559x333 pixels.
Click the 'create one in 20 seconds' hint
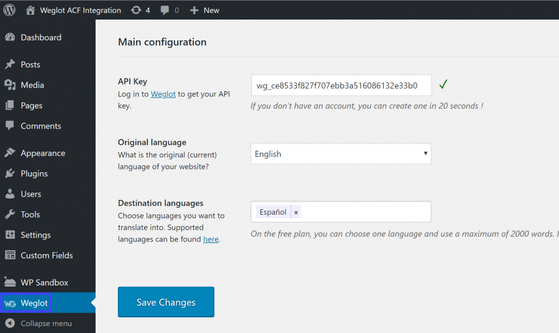pyautogui.click(x=367, y=106)
